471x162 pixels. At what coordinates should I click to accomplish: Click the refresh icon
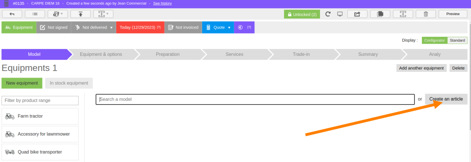coord(328,14)
